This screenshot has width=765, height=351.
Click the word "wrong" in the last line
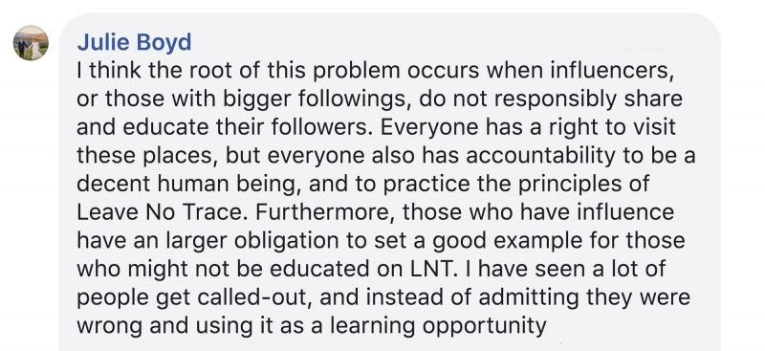(x=110, y=326)
